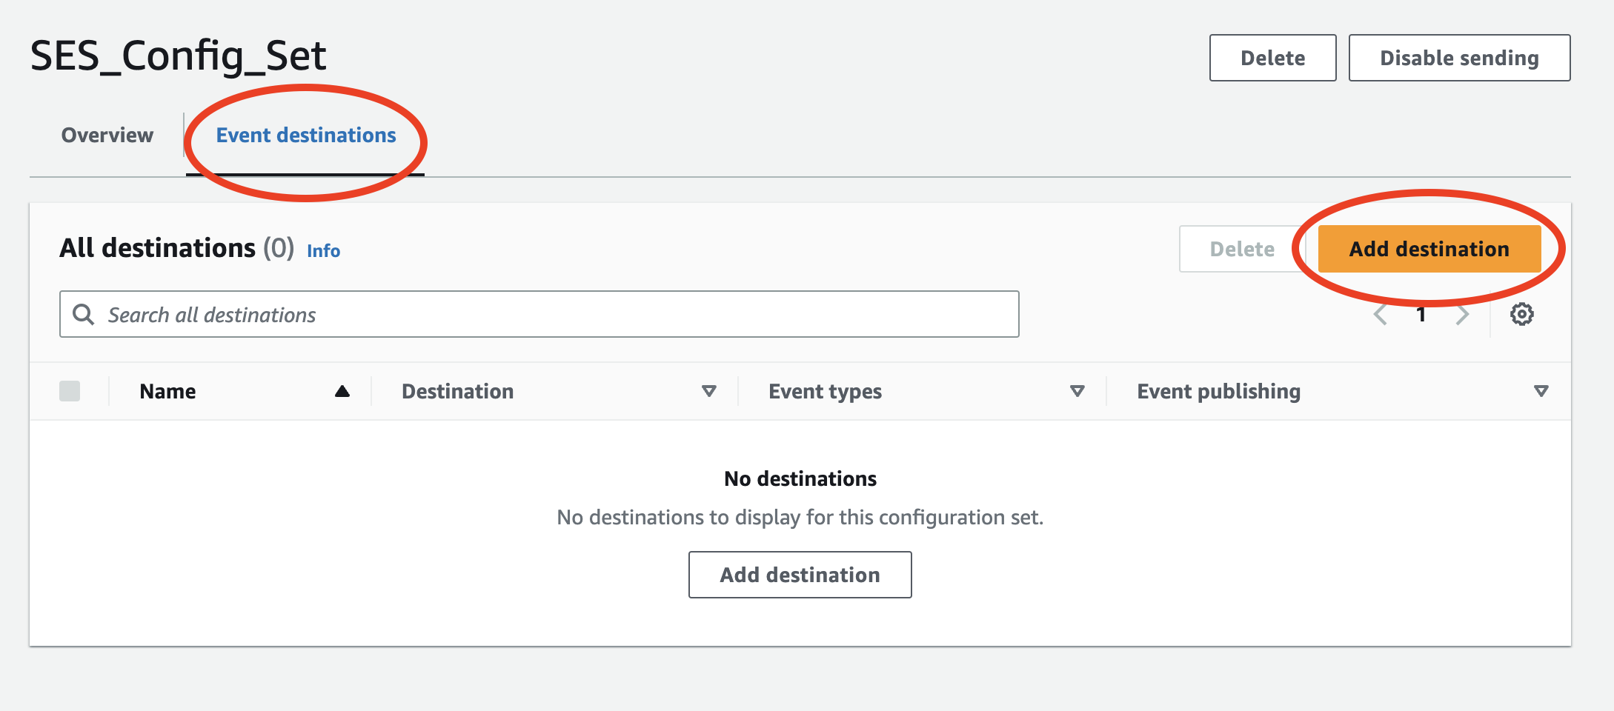Click page number 1 in pagination

click(x=1421, y=314)
